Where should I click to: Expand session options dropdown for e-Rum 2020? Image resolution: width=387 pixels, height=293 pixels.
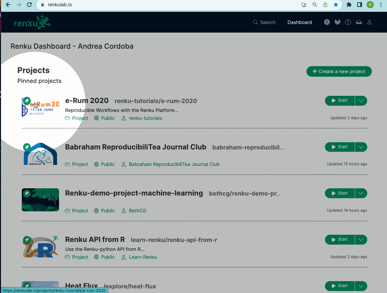(x=361, y=101)
